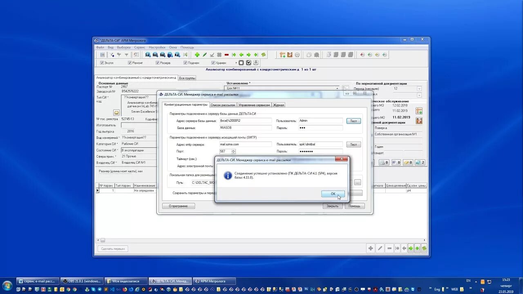Click the green pencil edit icon in toolbar
The width and height of the screenshot is (523, 294).
(205, 55)
